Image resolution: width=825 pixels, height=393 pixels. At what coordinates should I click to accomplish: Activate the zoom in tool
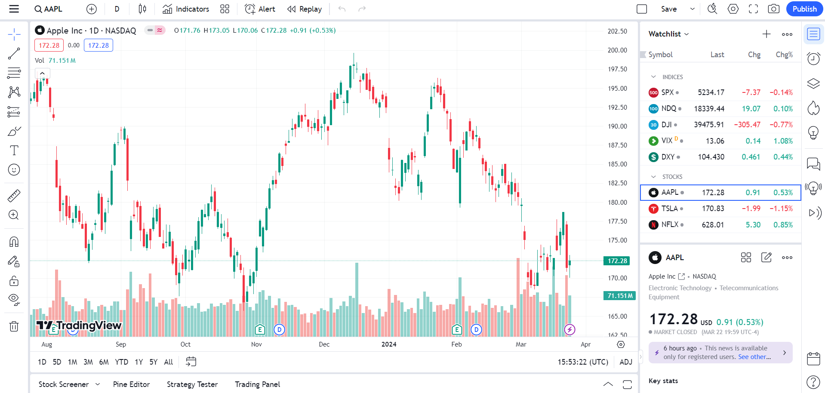coord(14,215)
